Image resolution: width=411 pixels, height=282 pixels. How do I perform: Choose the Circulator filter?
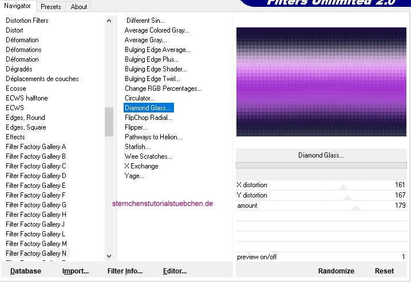(x=140, y=98)
